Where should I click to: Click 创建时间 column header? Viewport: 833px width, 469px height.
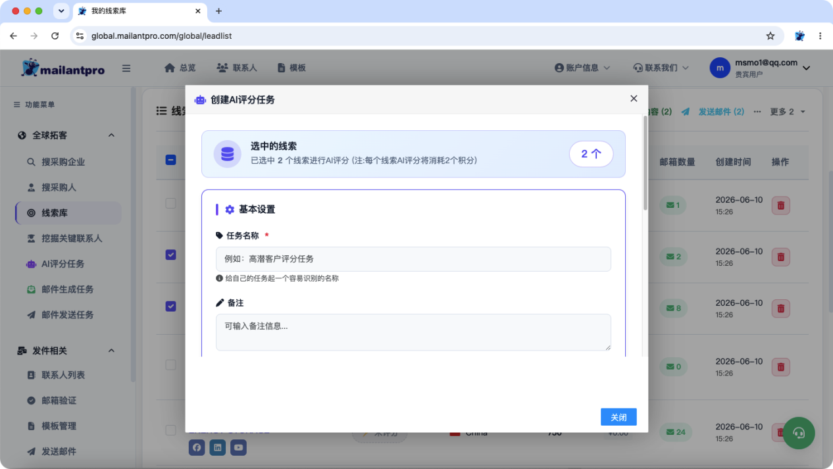(x=733, y=162)
